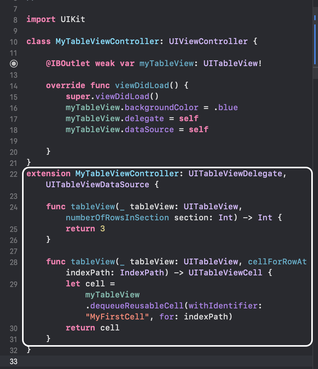Screen dimensions: 318x369
Task: Click line number 28 in gutter
Action: click(14, 263)
